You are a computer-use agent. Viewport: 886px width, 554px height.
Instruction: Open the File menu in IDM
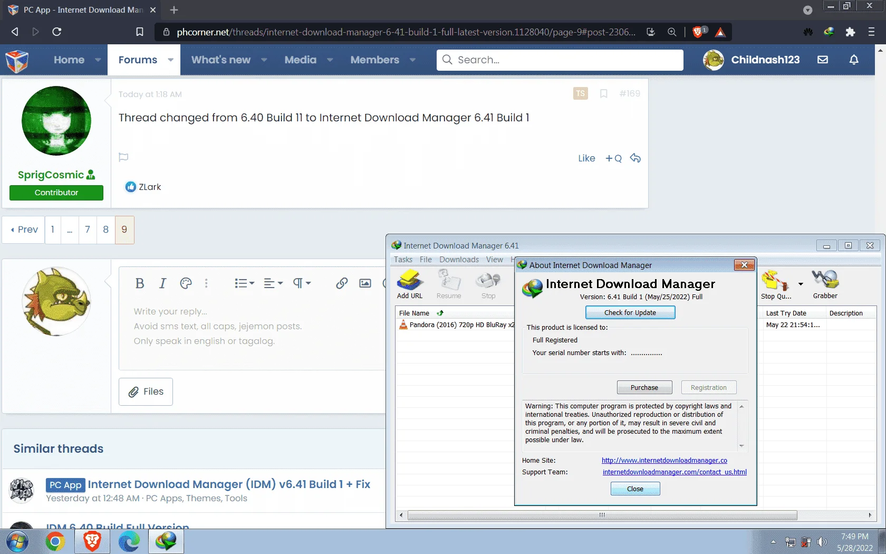426,260
